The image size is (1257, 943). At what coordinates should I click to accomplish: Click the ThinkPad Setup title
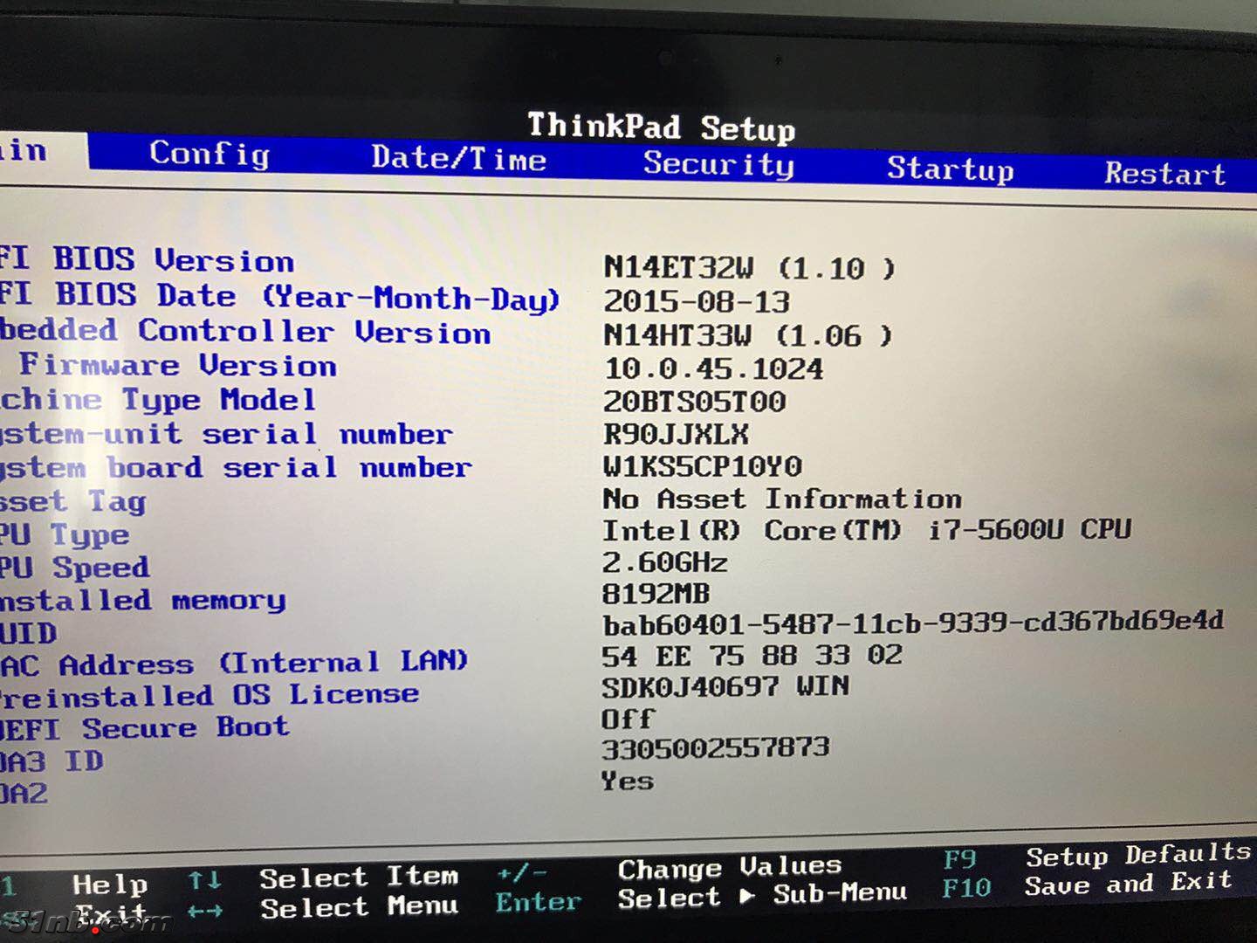662,127
